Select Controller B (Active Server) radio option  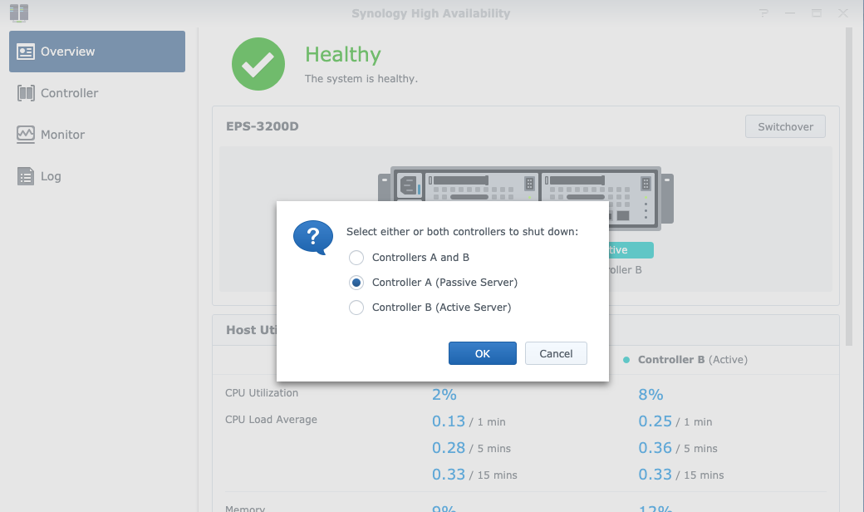pos(356,308)
